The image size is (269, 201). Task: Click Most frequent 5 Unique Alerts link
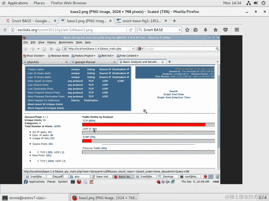coord(46,108)
